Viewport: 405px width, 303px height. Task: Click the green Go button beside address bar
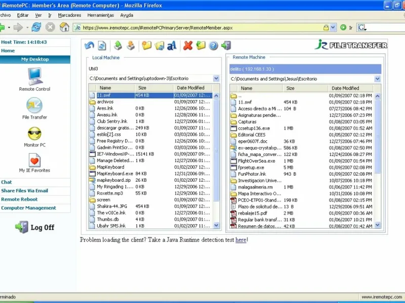[x=343, y=27]
